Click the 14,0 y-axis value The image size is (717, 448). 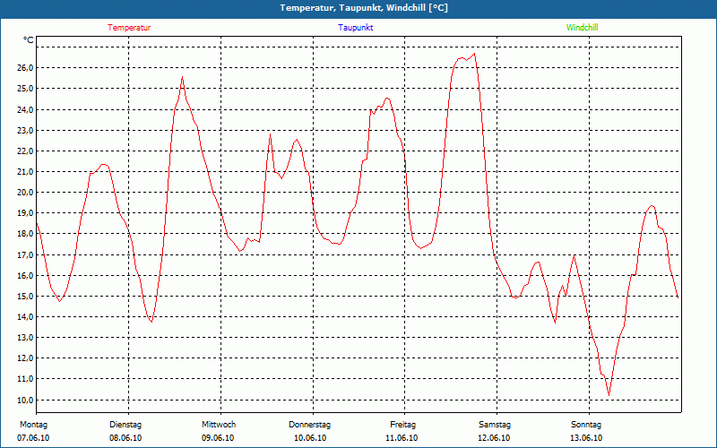coord(26,317)
